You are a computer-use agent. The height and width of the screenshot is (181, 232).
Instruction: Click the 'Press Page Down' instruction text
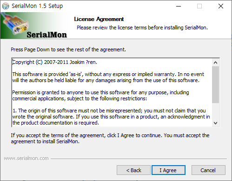click(68, 49)
